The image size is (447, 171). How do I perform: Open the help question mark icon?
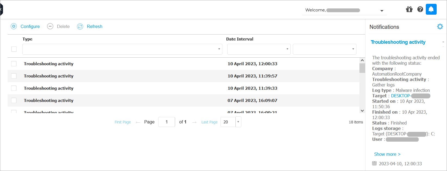tap(420, 10)
